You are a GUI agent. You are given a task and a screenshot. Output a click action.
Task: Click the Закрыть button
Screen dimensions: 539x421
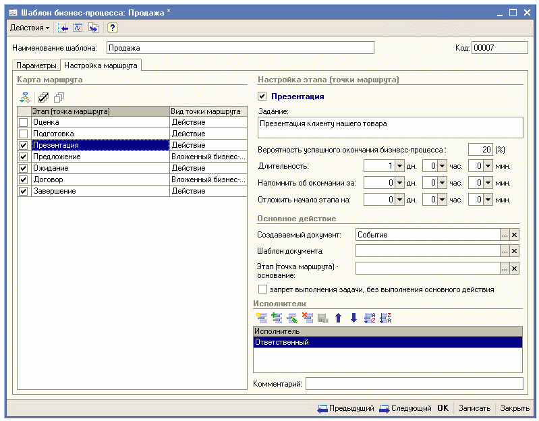(515, 408)
